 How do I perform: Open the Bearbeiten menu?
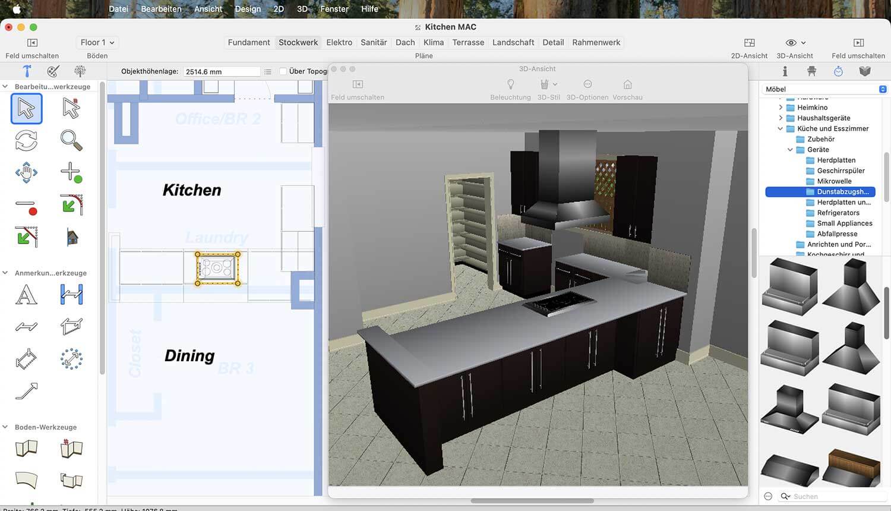(x=161, y=9)
